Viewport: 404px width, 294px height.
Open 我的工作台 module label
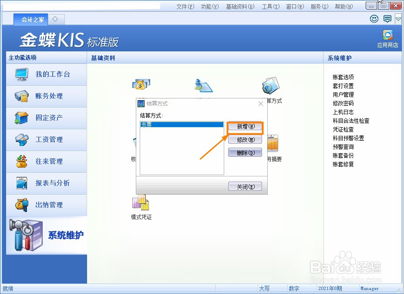(53, 74)
